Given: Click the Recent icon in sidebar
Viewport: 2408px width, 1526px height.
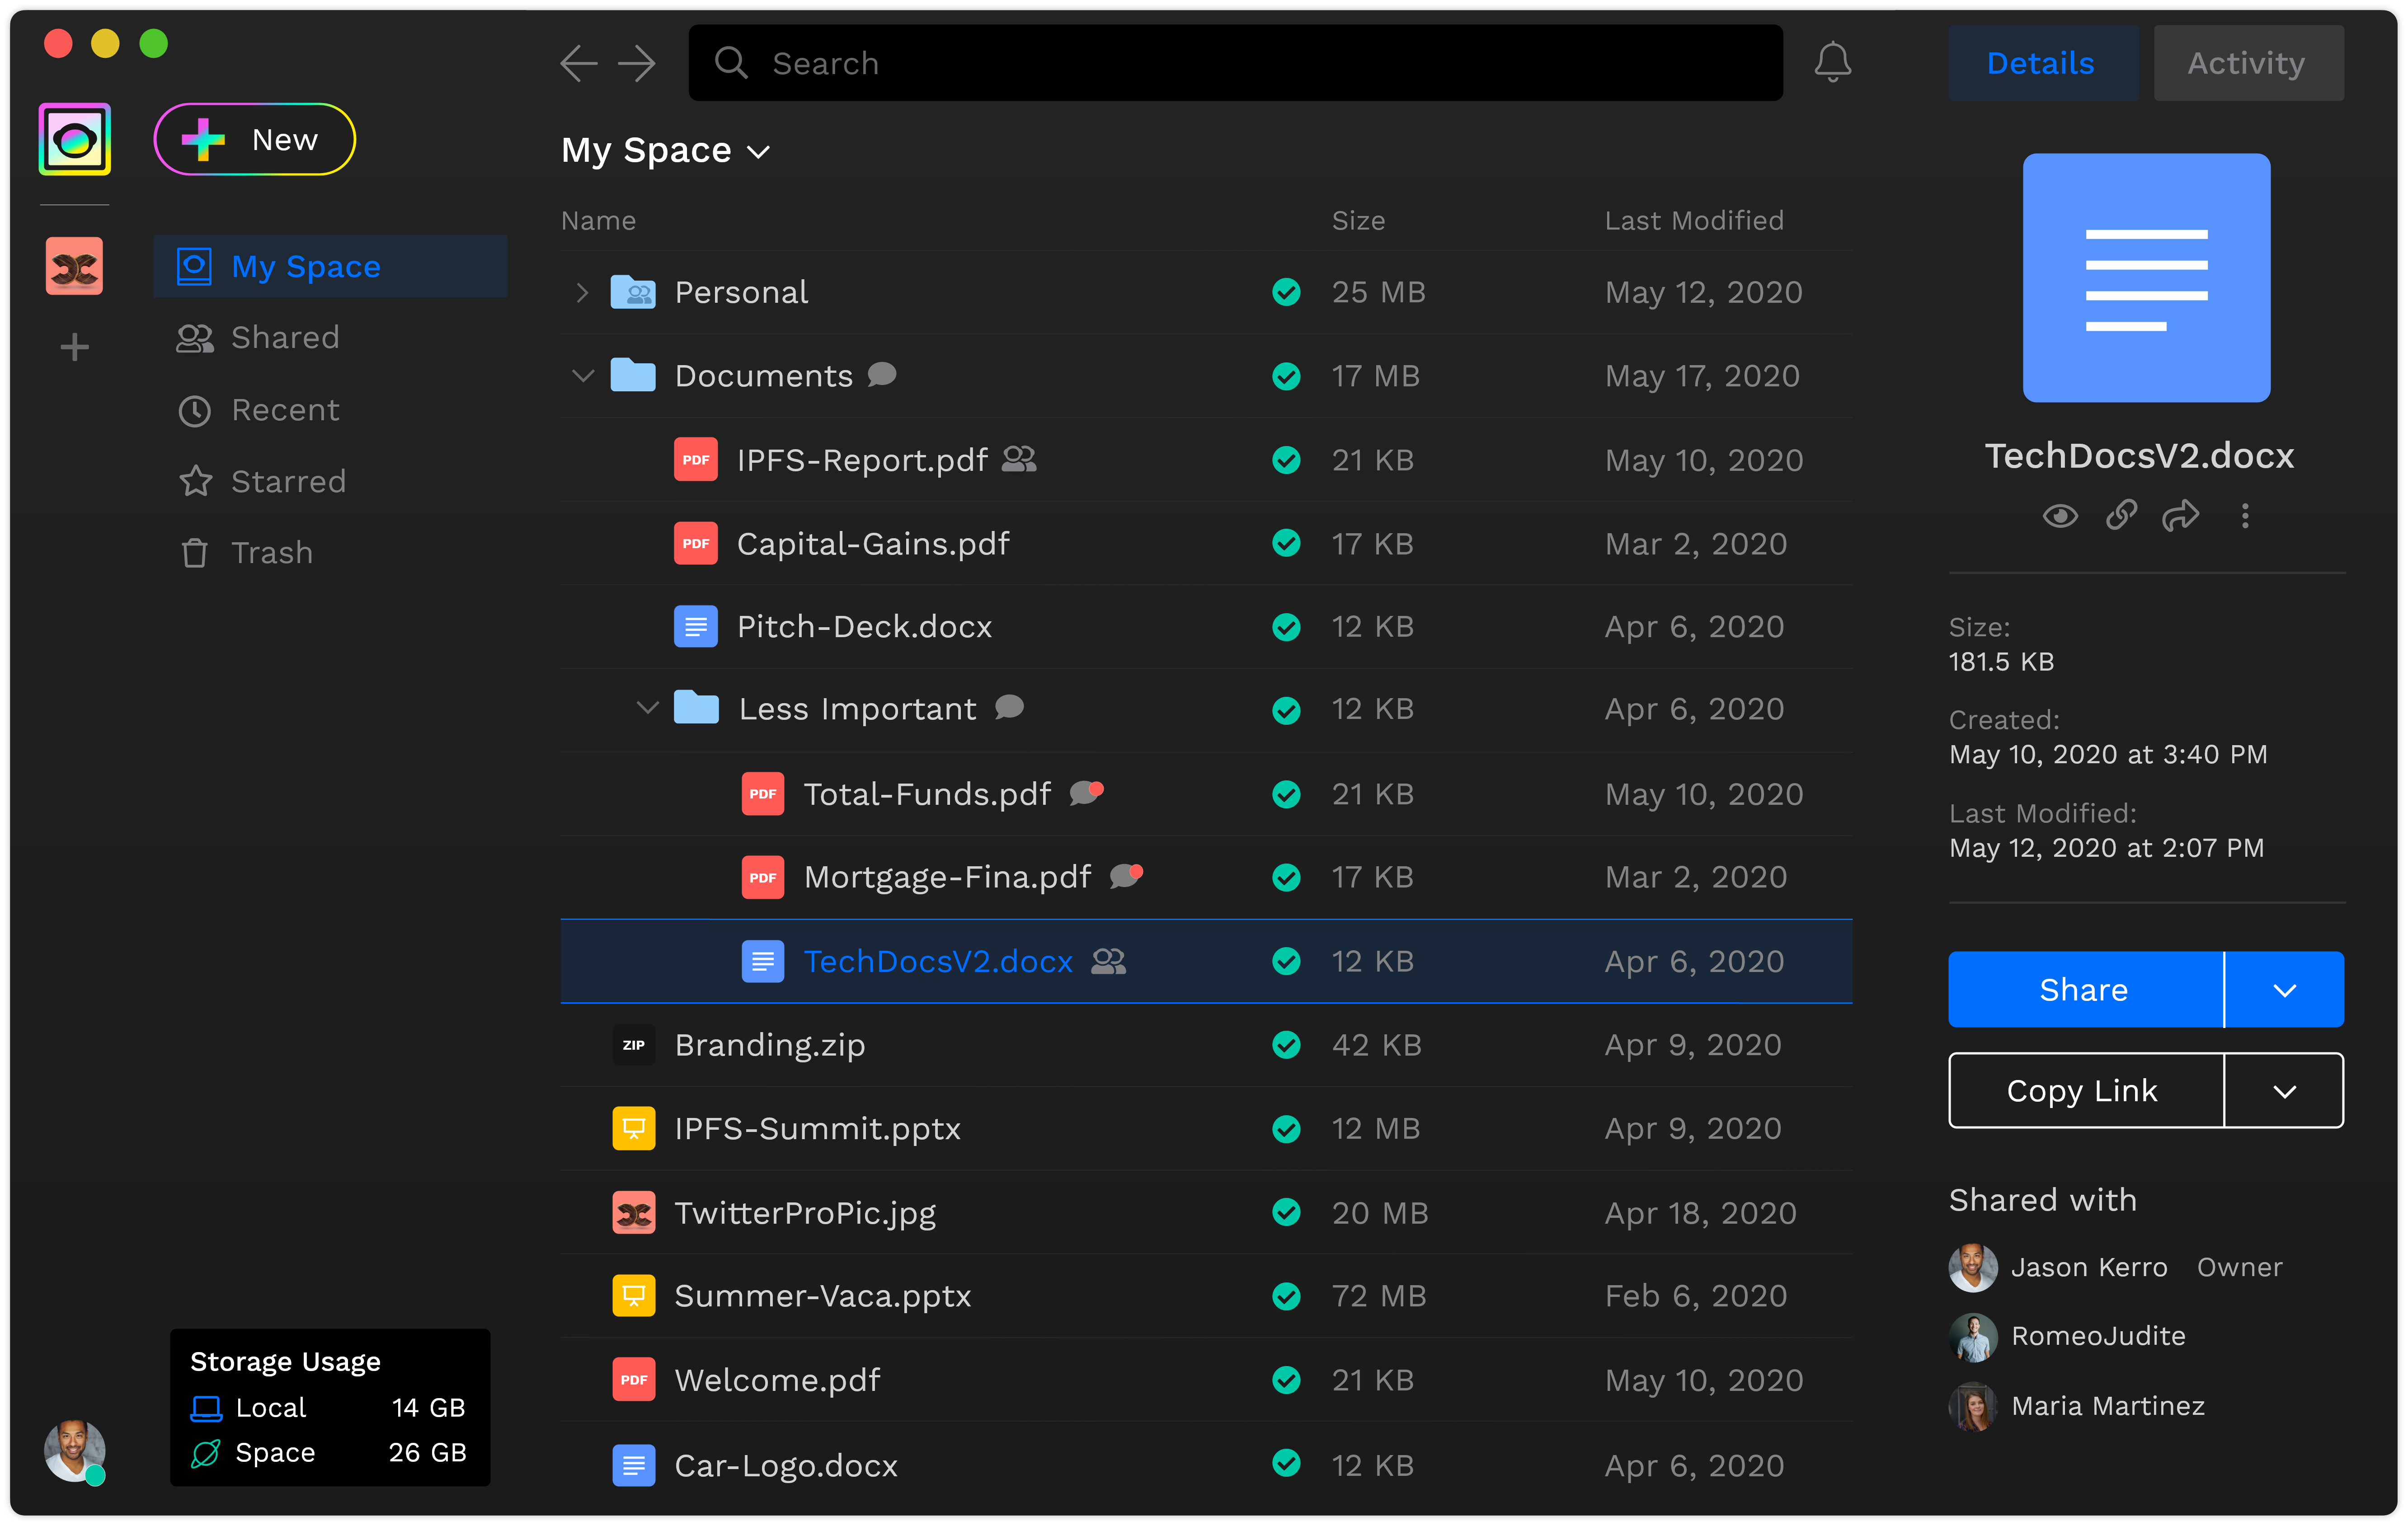Looking at the screenshot, I should pyautogui.click(x=195, y=410).
